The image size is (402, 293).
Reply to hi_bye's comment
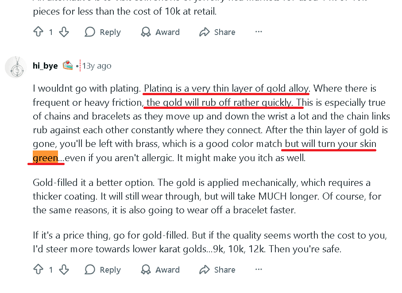pos(102,270)
